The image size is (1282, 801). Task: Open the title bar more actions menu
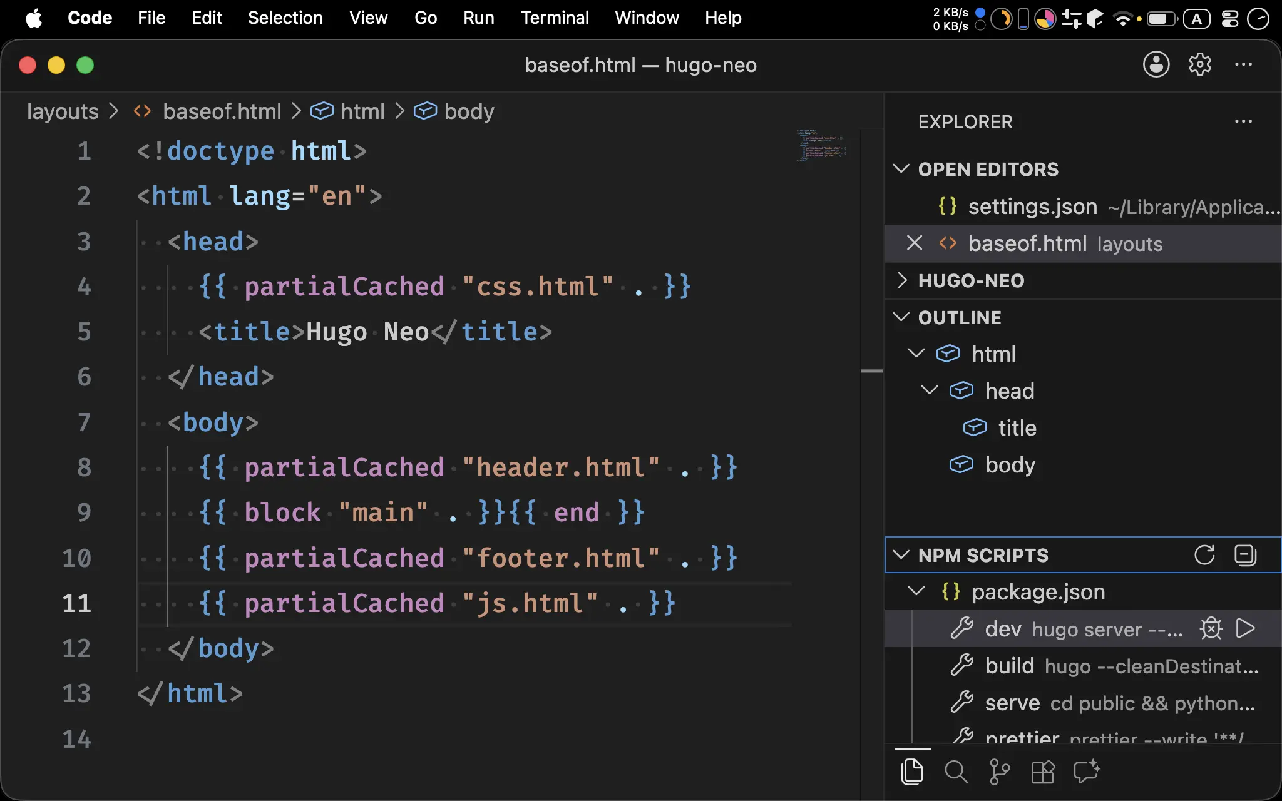point(1243,64)
